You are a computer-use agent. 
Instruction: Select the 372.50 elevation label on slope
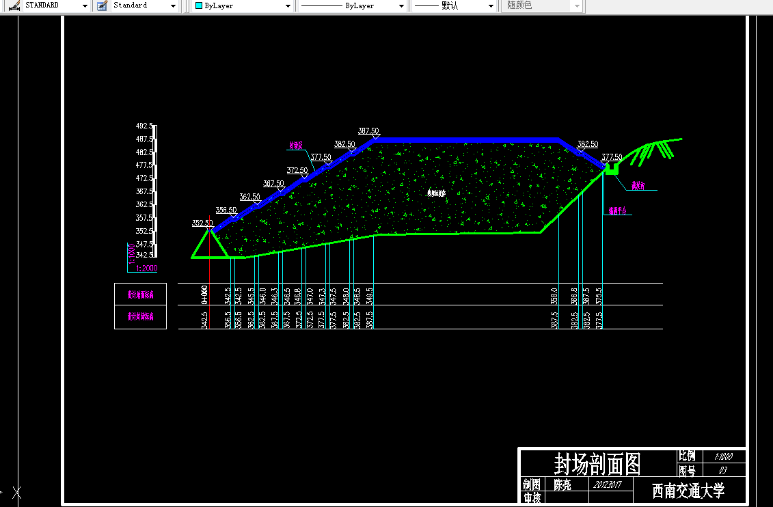coord(297,170)
